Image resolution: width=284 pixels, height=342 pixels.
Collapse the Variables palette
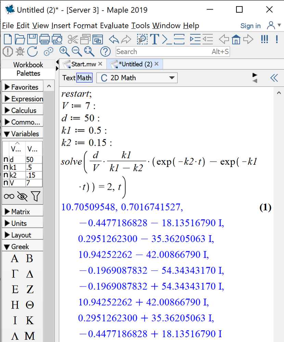pos(23,134)
